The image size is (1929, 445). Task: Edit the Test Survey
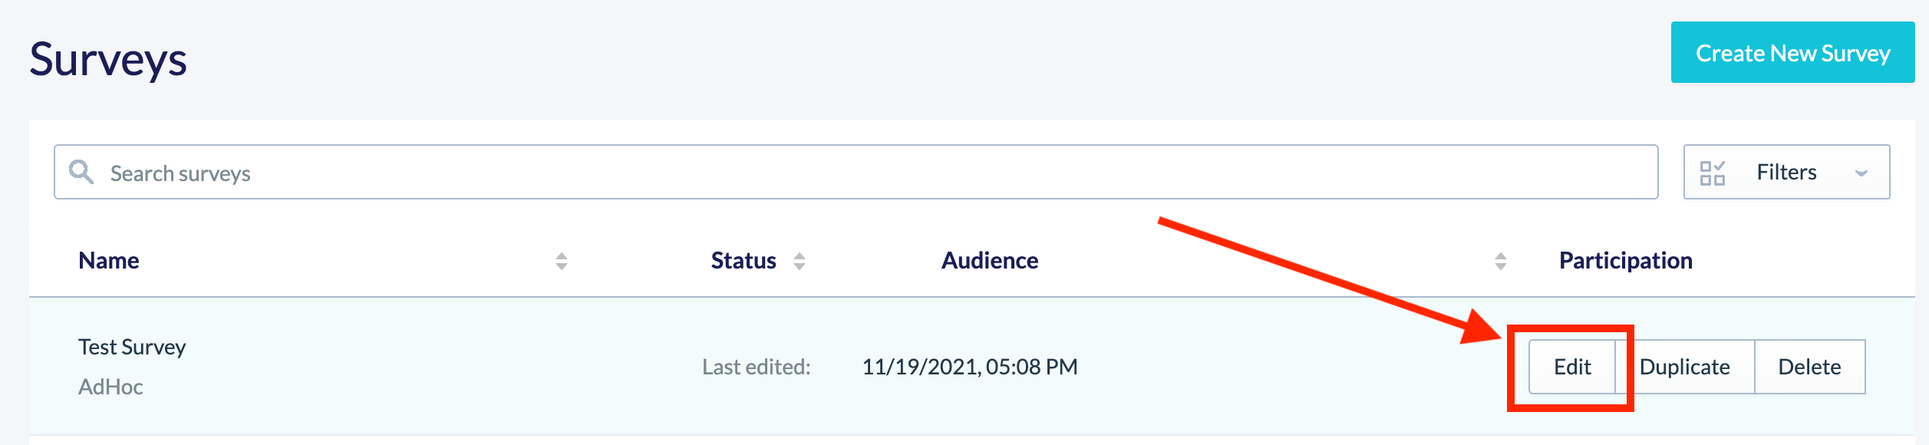(x=1572, y=367)
